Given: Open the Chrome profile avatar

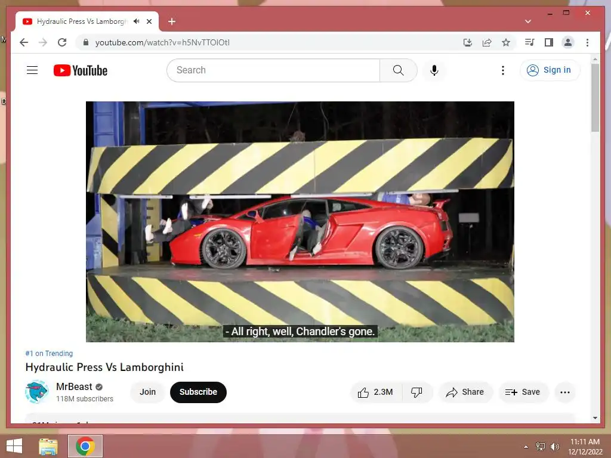Looking at the screenshot, I should click(568, 42).
